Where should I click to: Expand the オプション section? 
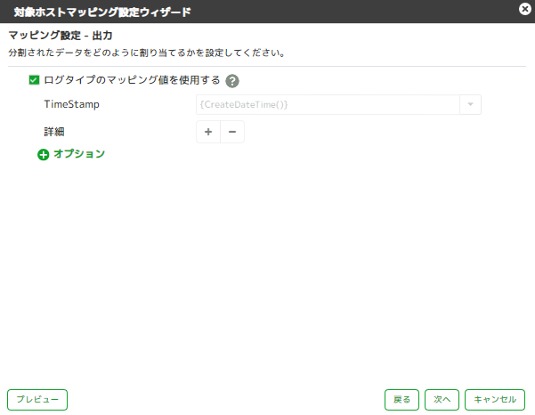[x=79, y=154]
